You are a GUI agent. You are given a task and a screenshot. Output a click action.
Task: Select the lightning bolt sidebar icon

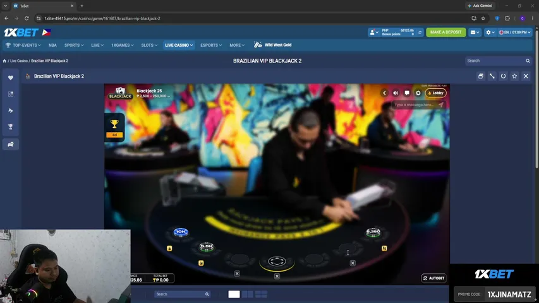11,110
